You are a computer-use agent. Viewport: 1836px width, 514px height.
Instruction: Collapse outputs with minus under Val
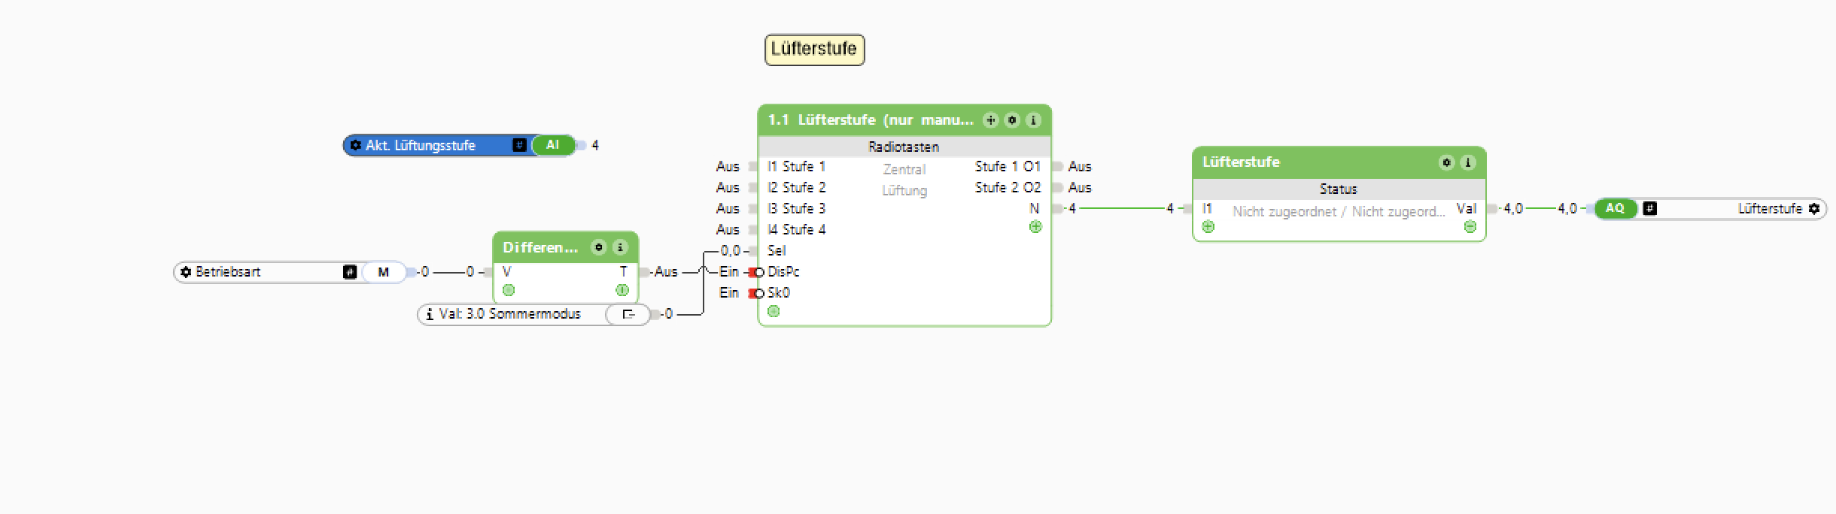(x=1470, y=227)
